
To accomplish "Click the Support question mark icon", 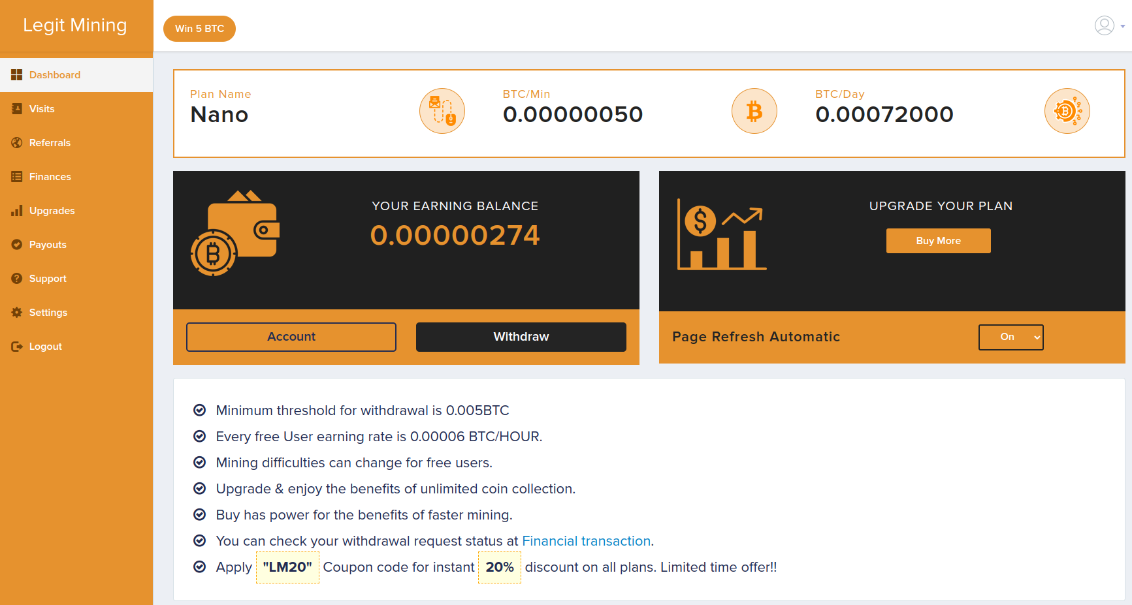I will coord(17,279).
